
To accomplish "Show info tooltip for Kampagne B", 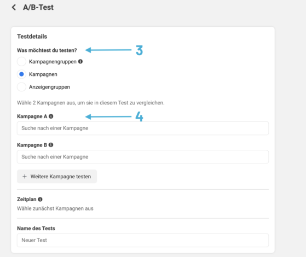I will 51,145.
